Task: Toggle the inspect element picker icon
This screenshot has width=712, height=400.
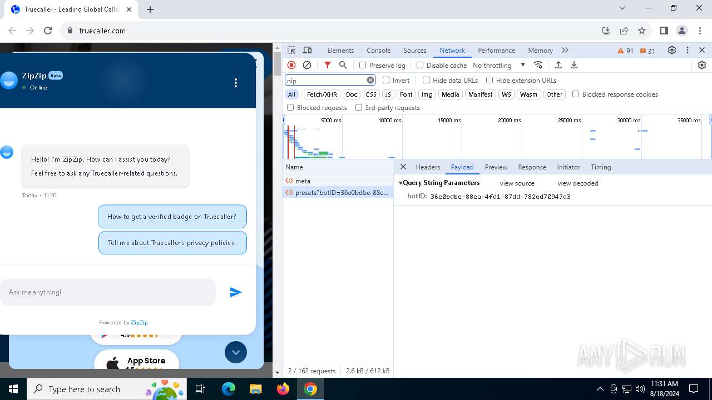Action: point(291,50)
